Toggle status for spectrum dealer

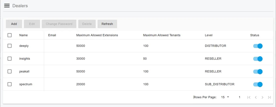258,84
